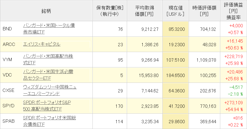The height and width of the screenshot is (129, 247).
Task: Click the 銘柄 column header
Action: pos(46,11)
